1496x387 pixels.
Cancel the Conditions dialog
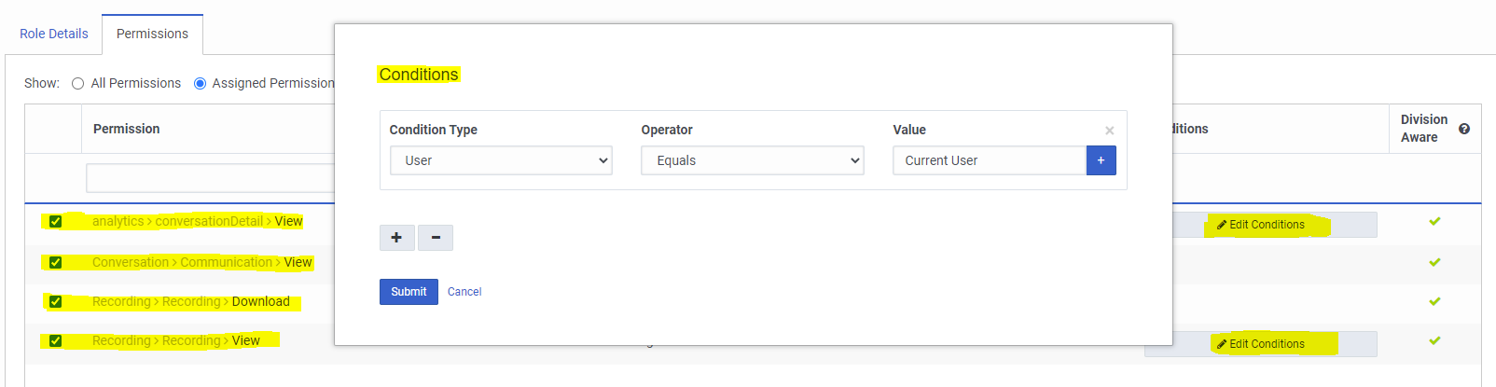pyautogui.click(x=464, y=292)
